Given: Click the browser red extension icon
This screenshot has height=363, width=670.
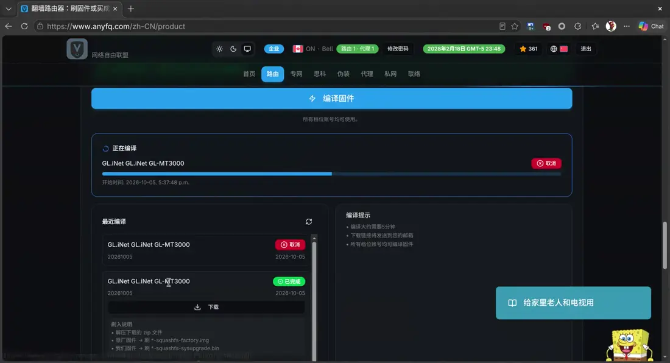Looking at the screenshot, I should (x=546, y=26).
